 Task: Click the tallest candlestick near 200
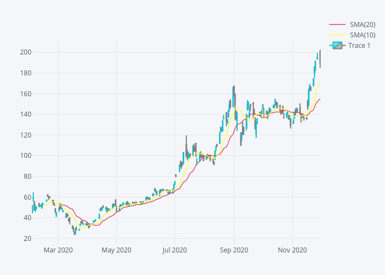(320, 59)
